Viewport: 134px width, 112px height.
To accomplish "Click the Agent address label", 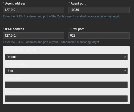I will pyautogui.click(x=15, y=3).
